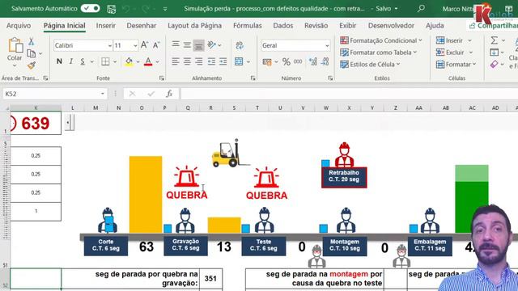Click the Increase Decimal icon
The image size is (518, 291).
point(313,61)
